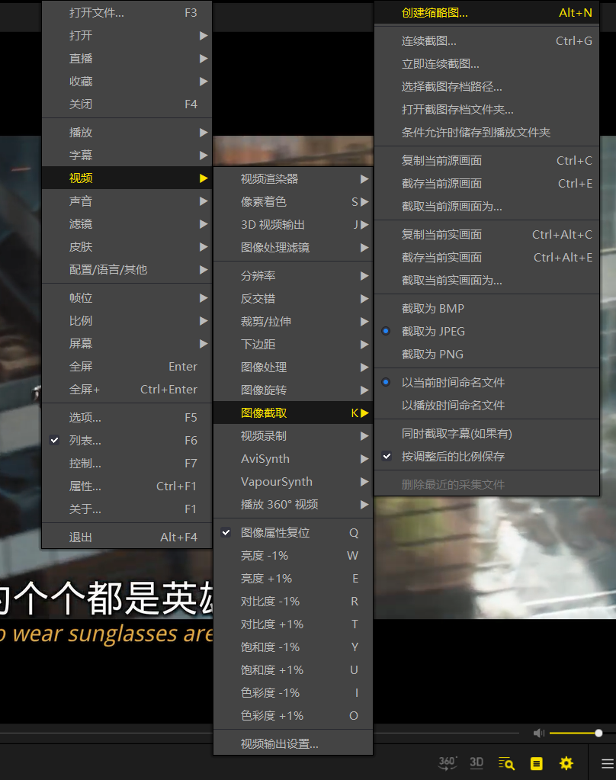
Task: Open the playlist panel icon
Action: point(536,762)
